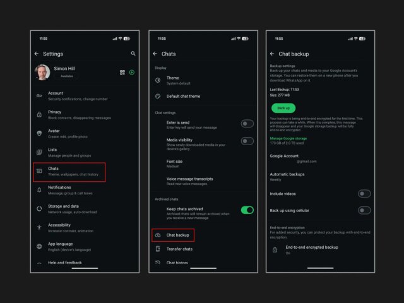Enable the Enter is send toggle
Screen dimensions: 404x303
[x=247, y=124]
